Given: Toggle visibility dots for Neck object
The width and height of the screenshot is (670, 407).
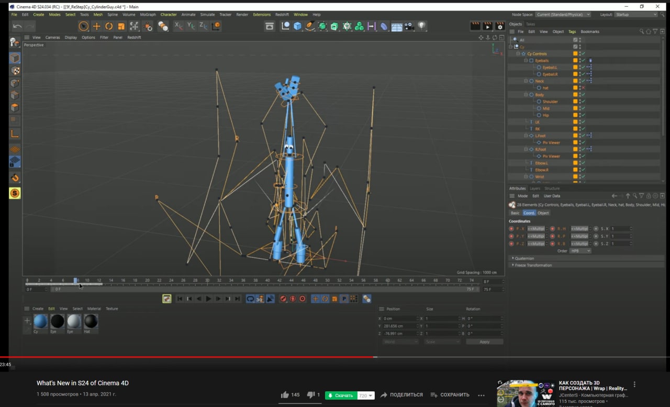Looking at the screenshot, I should [x=579, y=81].
